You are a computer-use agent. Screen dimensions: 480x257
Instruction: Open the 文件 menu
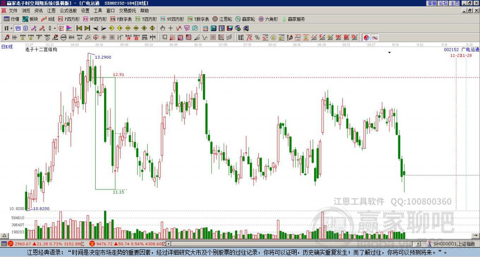(x=13, y=11)
